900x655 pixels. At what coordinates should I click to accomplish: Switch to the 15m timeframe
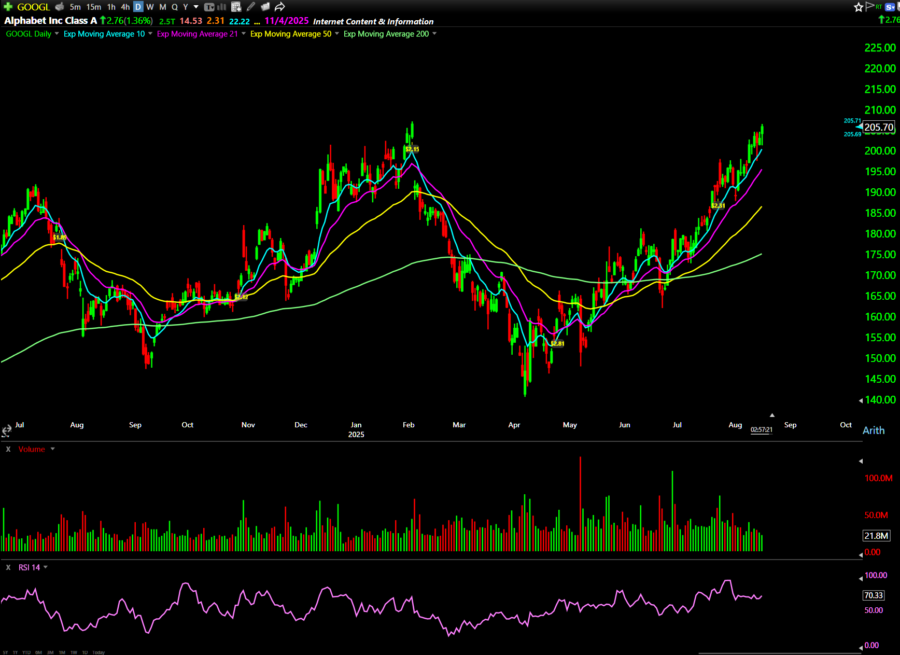(x=93, y=7)
